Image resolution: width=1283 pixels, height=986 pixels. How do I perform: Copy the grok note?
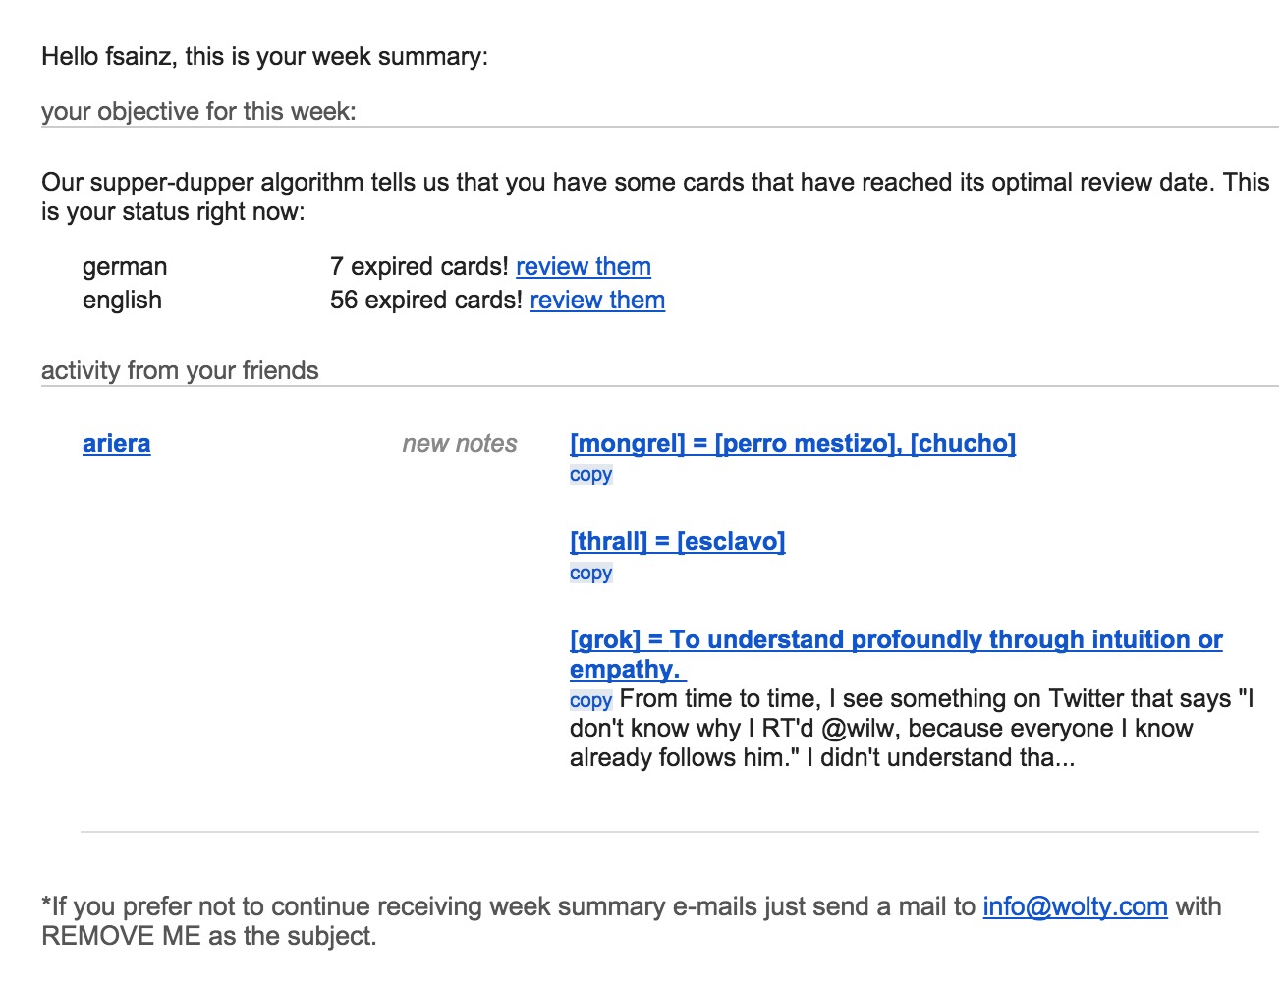coord(590,700)
